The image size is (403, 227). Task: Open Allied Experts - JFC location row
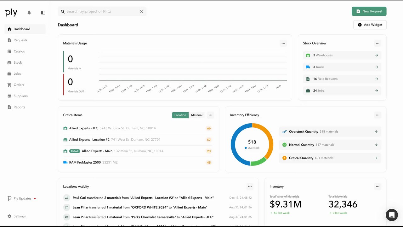pos(138,128)
